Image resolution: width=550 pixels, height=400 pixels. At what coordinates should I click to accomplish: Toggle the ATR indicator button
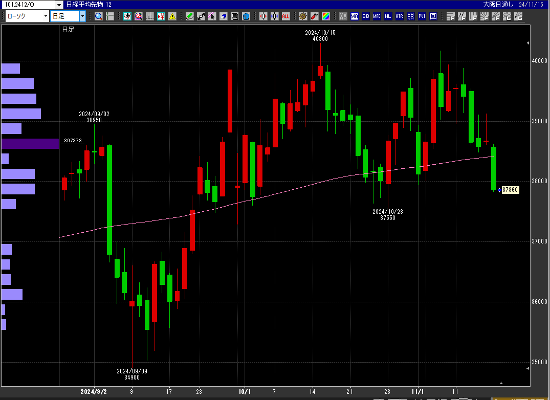(x=399, y=16)
